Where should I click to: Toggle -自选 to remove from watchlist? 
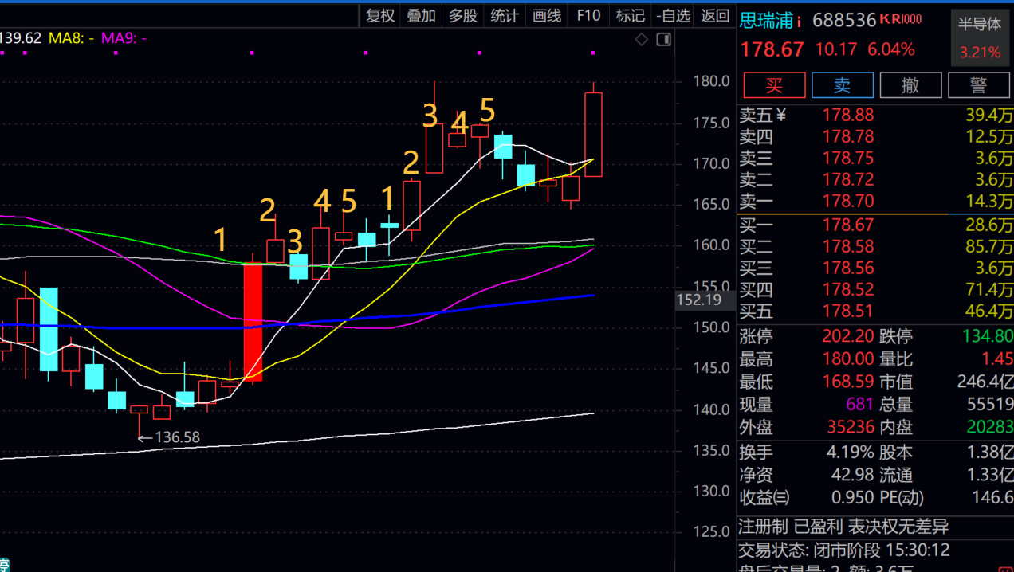click(673, 16)
